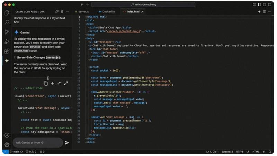Screen dimensions: 277x156
Task: Place cursor on the Simple Chat App title line
Action: 110,28
